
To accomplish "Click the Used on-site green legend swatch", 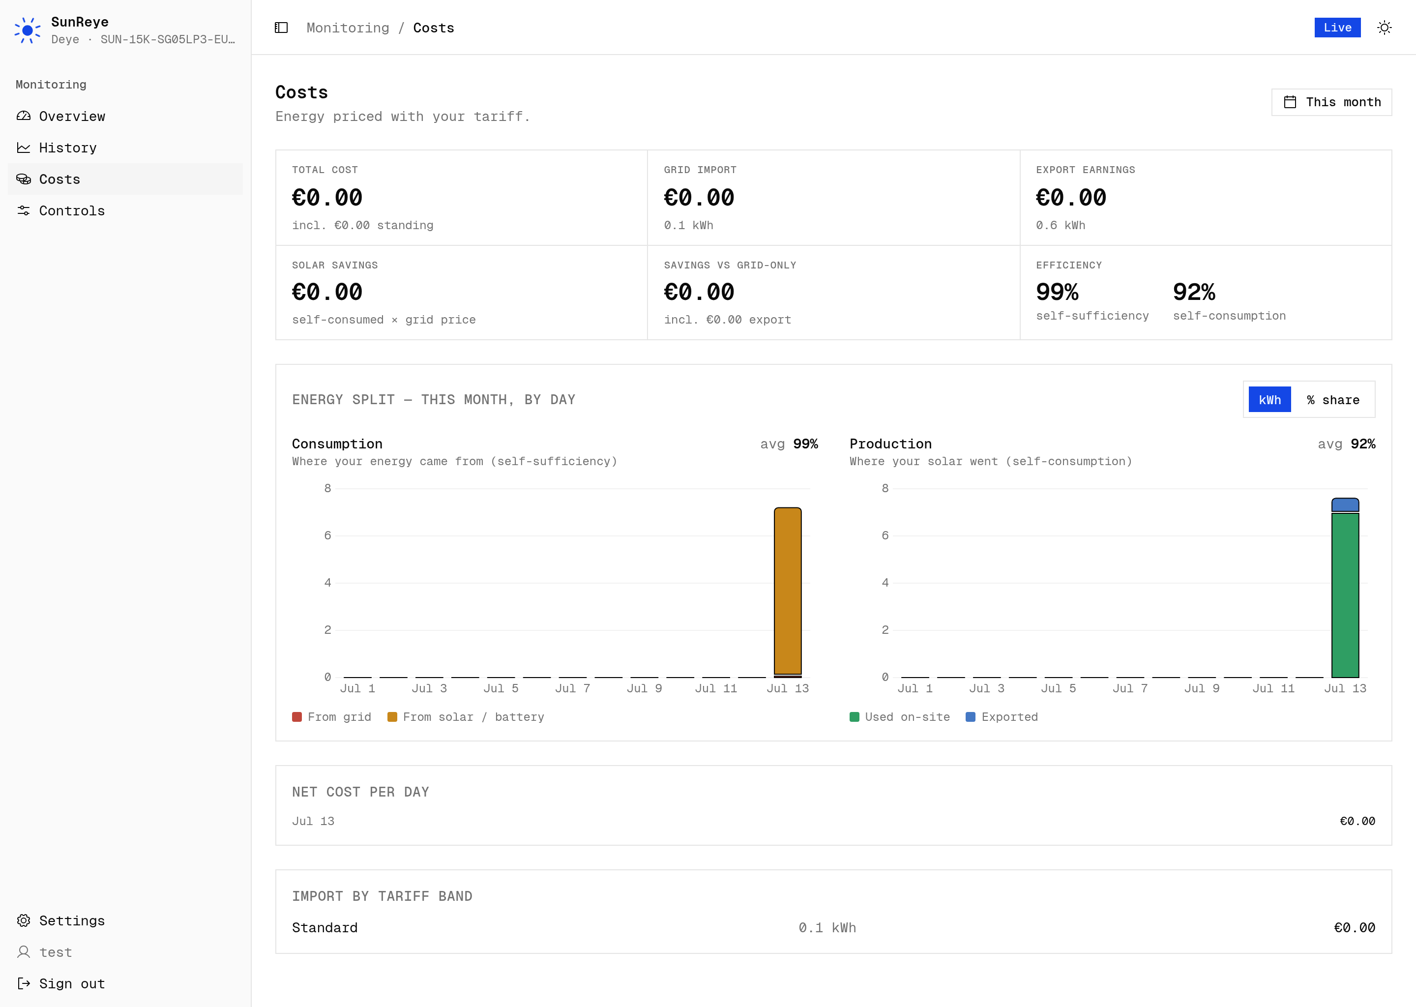I will 855,717.
